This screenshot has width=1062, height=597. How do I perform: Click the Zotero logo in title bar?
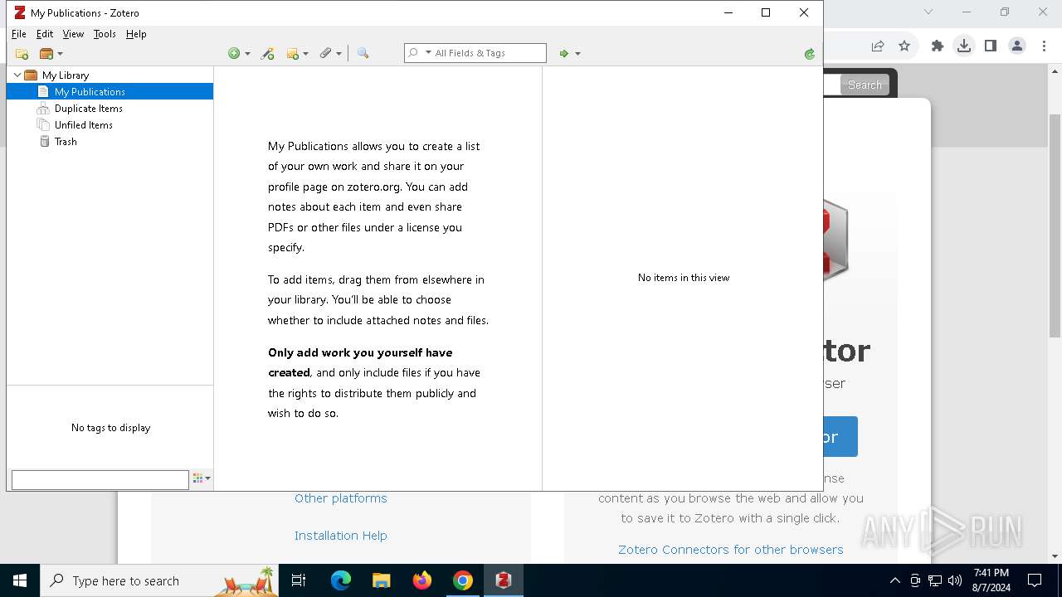[20, 12]
